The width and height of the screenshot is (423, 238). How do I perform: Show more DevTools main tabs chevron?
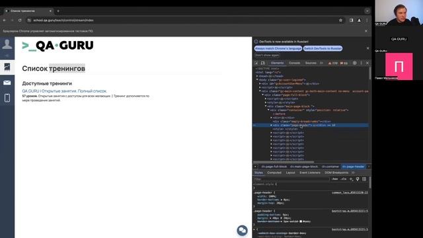coord(321,63)
